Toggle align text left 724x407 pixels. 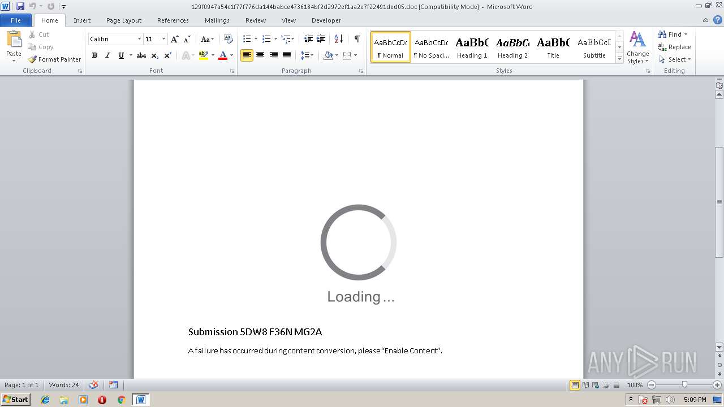click(247, 55)
